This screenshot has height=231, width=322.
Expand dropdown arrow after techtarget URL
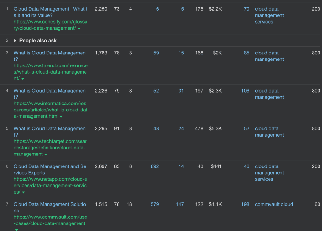[x=46, y=154]
